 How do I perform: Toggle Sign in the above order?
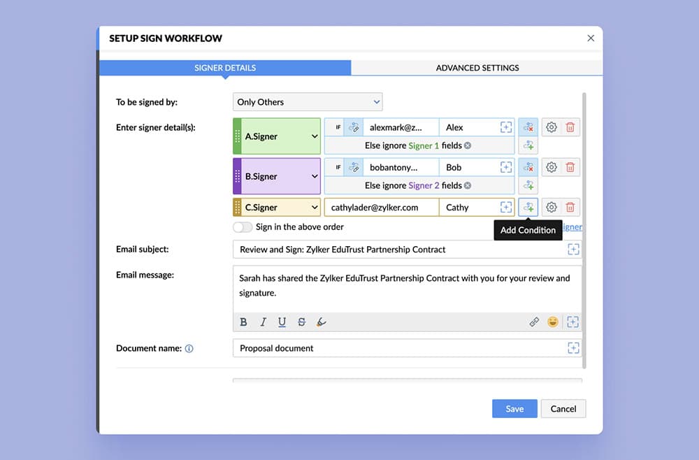pyautogui.click(x=243, y=227)
